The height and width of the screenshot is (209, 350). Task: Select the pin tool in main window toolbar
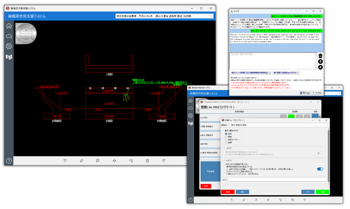pyautogui.click(x=82, y=161)
